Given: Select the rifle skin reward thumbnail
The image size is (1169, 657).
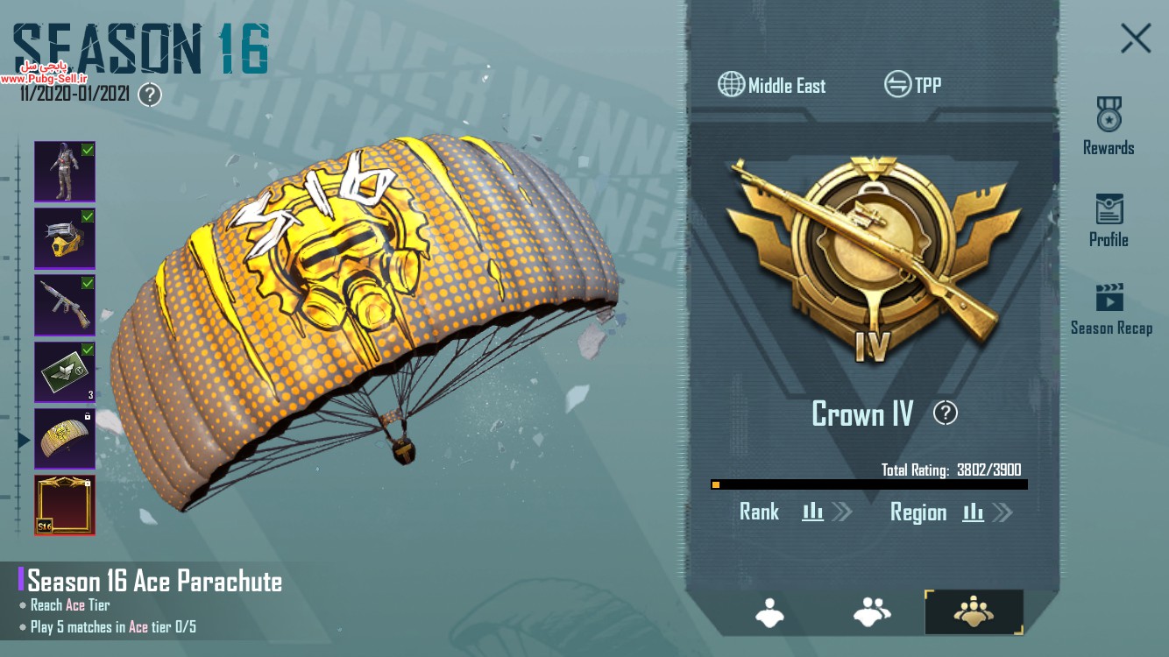Looking at the screenshot, I should 65,305.
